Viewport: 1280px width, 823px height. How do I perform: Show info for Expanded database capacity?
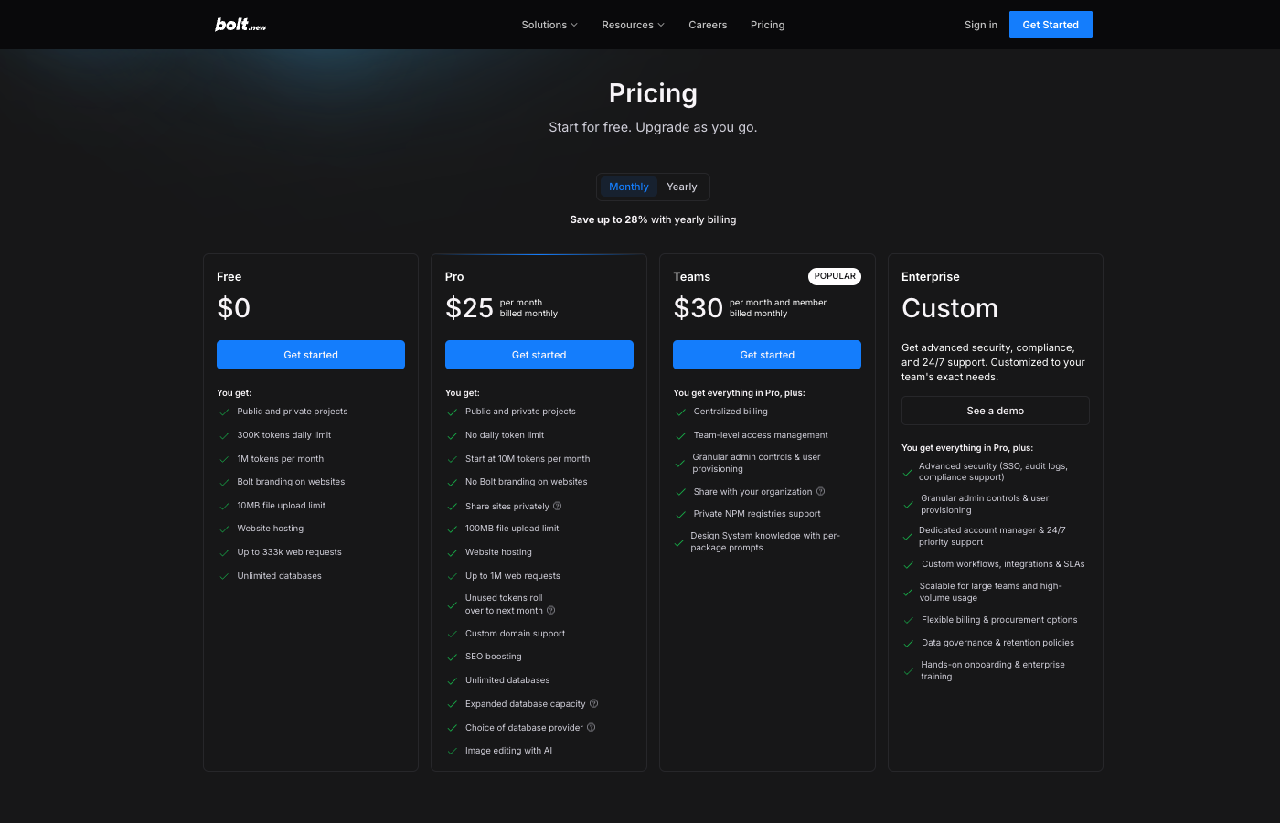pos(594,703)
